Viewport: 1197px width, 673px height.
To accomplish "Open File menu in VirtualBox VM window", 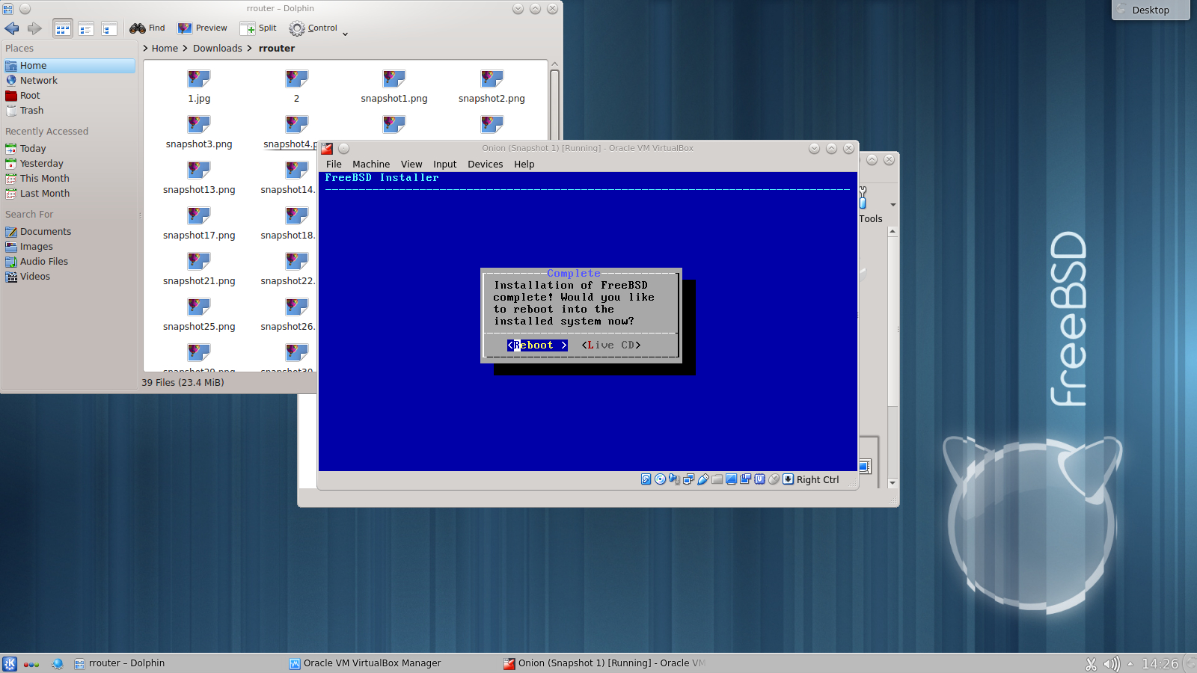I will tap(334, 165).
